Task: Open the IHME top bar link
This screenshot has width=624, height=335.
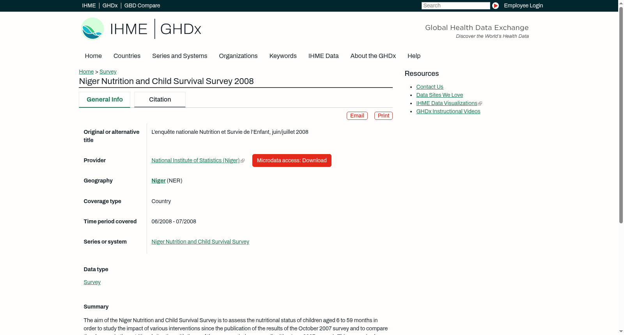Action: coord(89,5)
